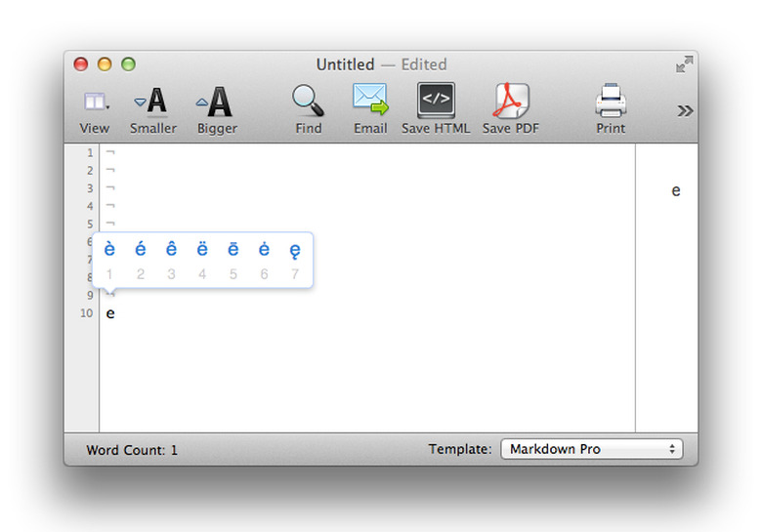Click line number 10 in the gutter
The height and width of the screenshot is (532, 762).
(x=87, y=313)
